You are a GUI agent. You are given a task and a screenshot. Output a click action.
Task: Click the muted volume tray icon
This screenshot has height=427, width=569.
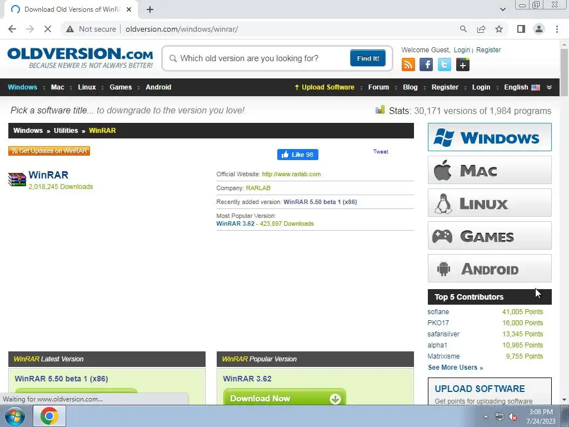(513, 417)
